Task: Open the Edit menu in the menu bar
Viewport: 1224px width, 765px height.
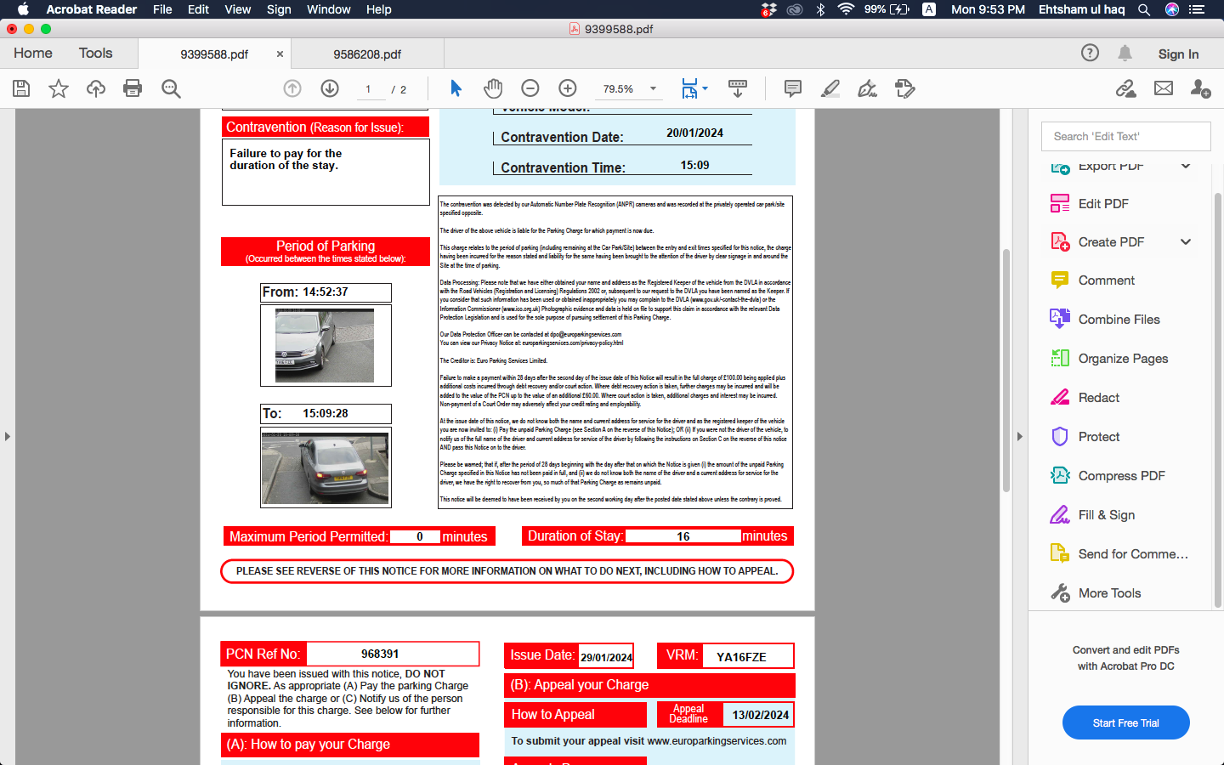Action: click(198, 9)
